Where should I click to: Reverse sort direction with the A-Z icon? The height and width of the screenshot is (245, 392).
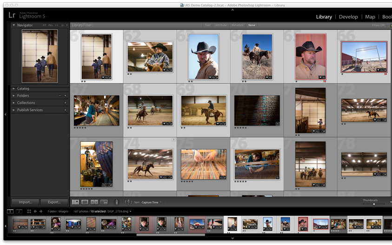[x=129, y=202]
